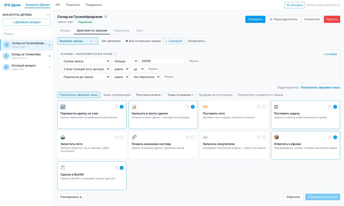Open the Подписка menu item
The image size is (344, 206).
tap(73, 5)
